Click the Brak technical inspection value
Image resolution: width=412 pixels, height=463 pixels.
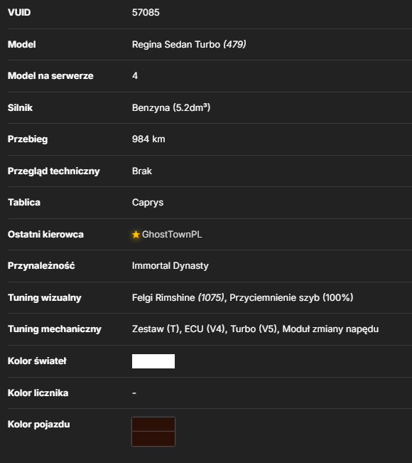click(142, 171)
